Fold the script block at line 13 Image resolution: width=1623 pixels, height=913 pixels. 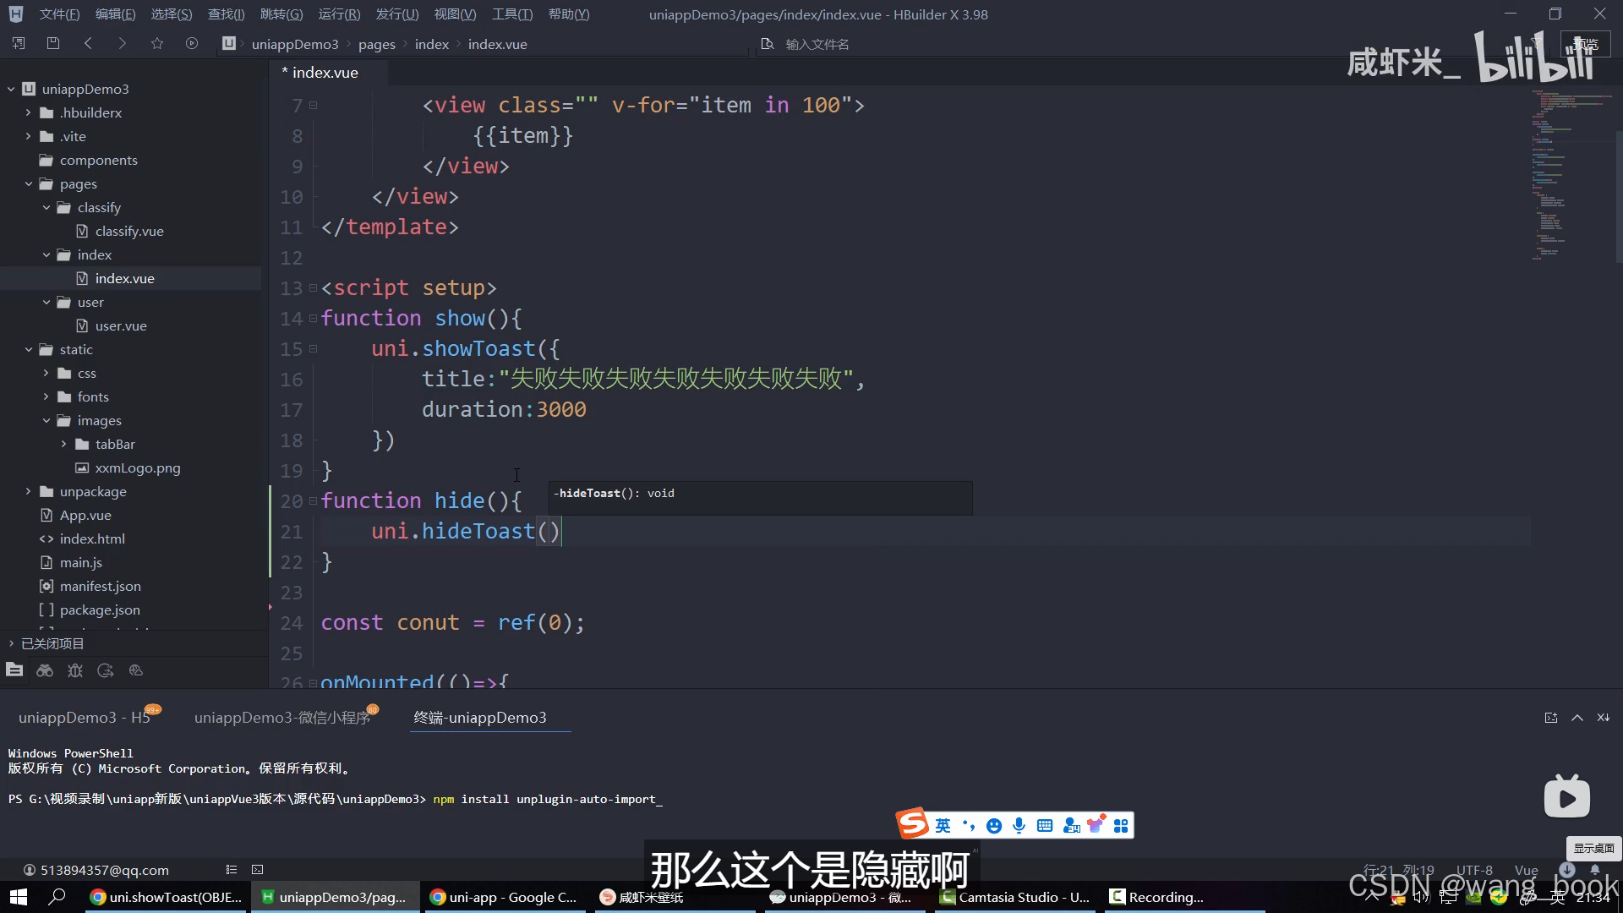pos(314,288)
